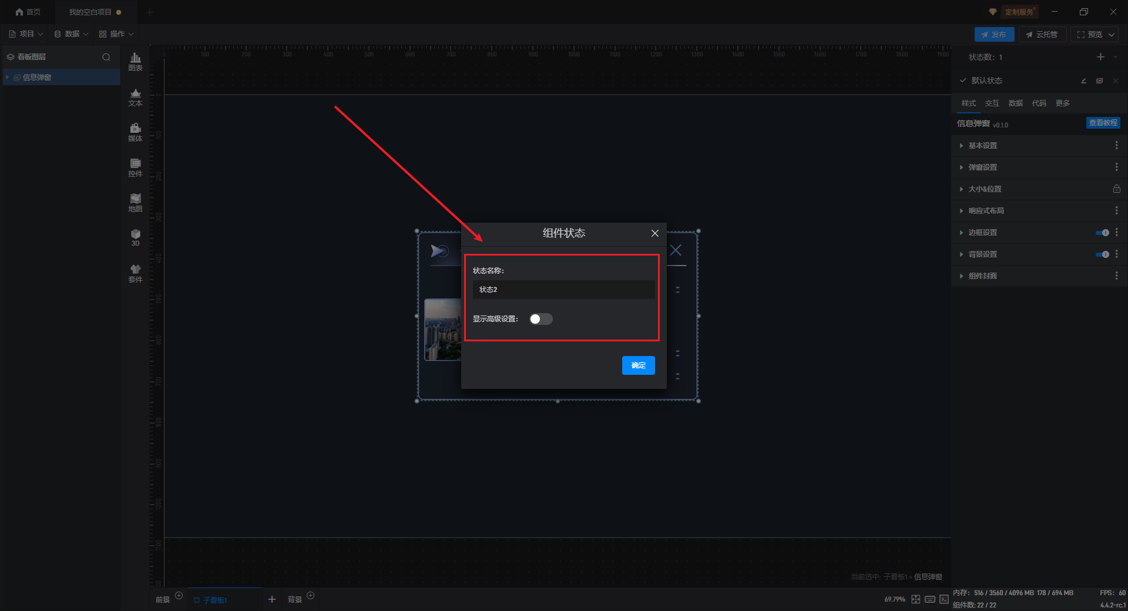Open the 数据 dropdown menu
This screenshot has height=611, width=1128.
71,34
